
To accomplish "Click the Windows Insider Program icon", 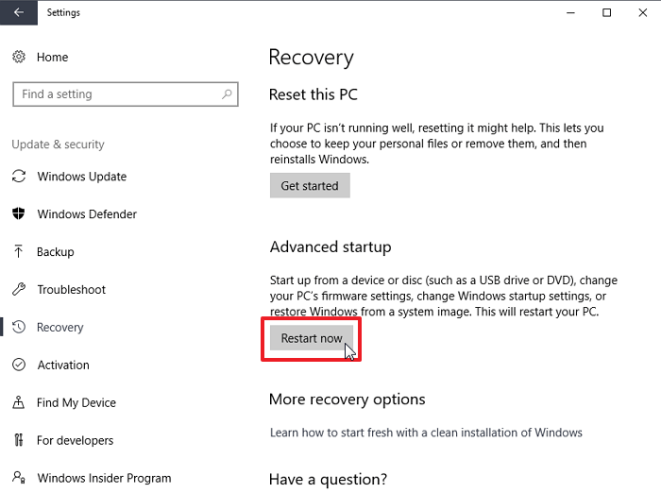I will coord(19,478).
